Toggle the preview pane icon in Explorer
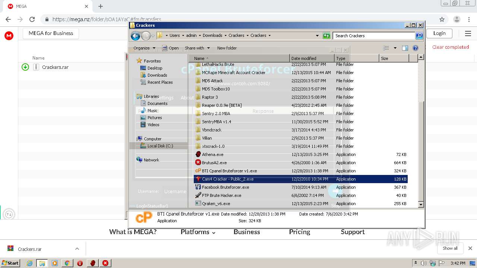Screen dimensions: 477x268 (405, 48)
